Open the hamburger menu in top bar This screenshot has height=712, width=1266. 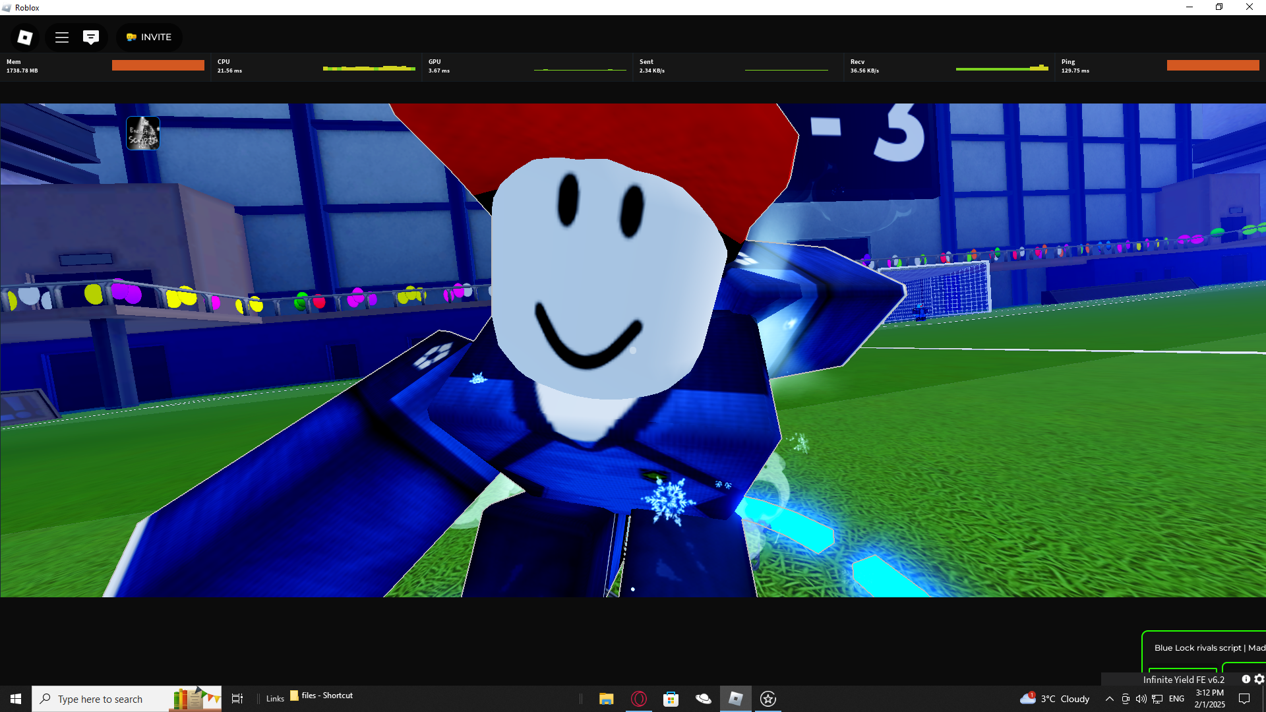[62, 38]
